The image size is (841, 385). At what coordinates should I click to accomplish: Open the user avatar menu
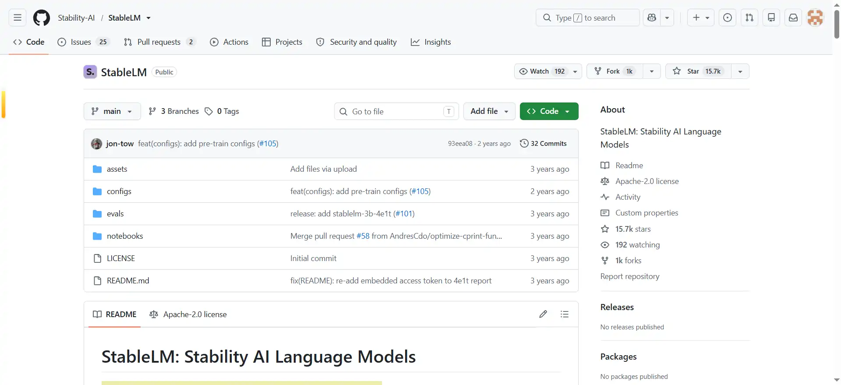point(815,18)
